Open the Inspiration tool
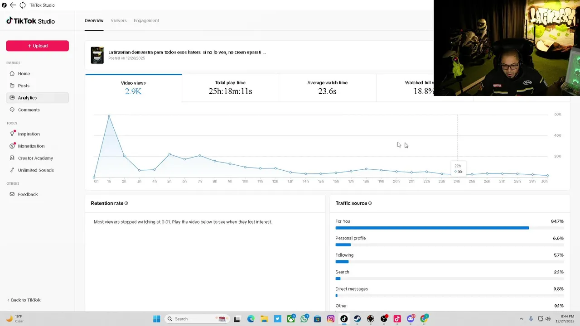The height and width of the screenshot is (326, 580). [x=37, y=134]
